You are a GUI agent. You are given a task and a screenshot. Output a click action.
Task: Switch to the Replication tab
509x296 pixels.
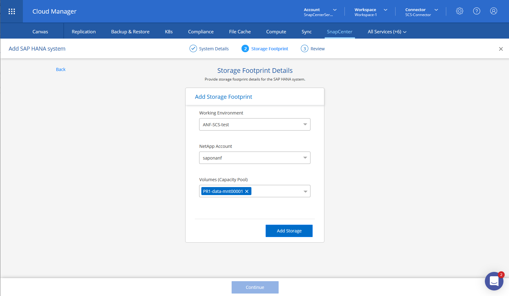(x=84, y=32)
